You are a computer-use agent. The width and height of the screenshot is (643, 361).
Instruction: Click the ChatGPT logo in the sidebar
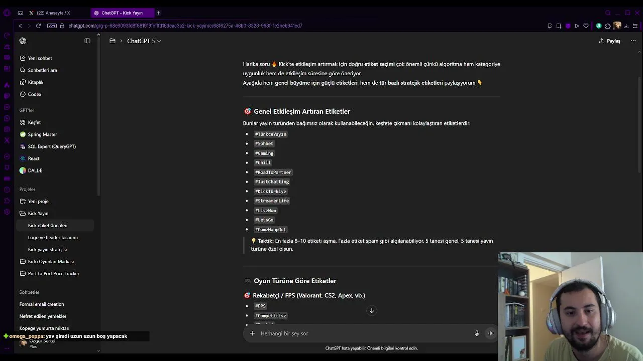coord(23,41)
